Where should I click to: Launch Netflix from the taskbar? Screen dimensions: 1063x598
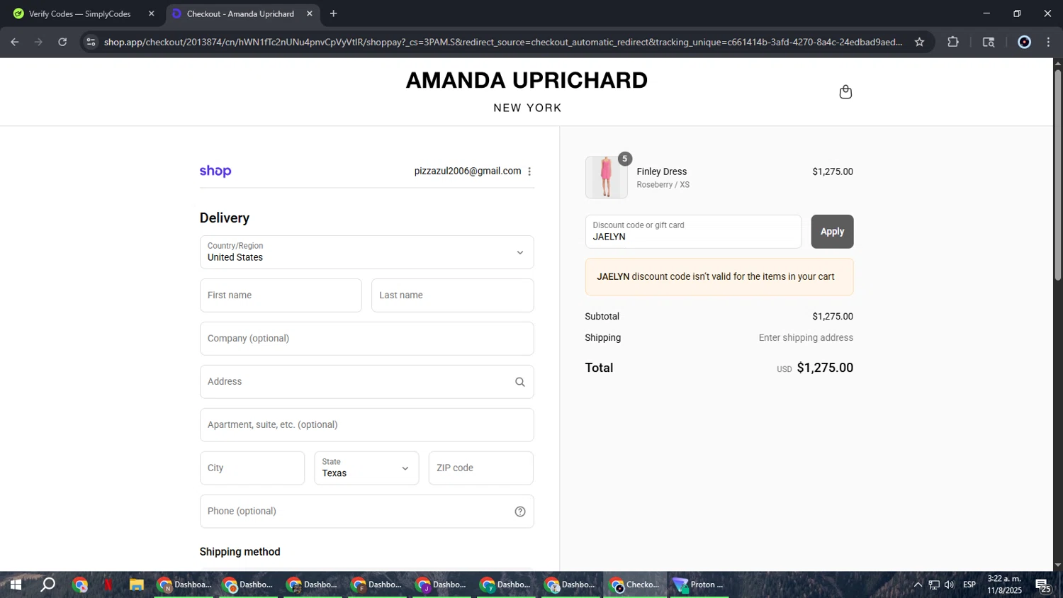click(108, 585)
